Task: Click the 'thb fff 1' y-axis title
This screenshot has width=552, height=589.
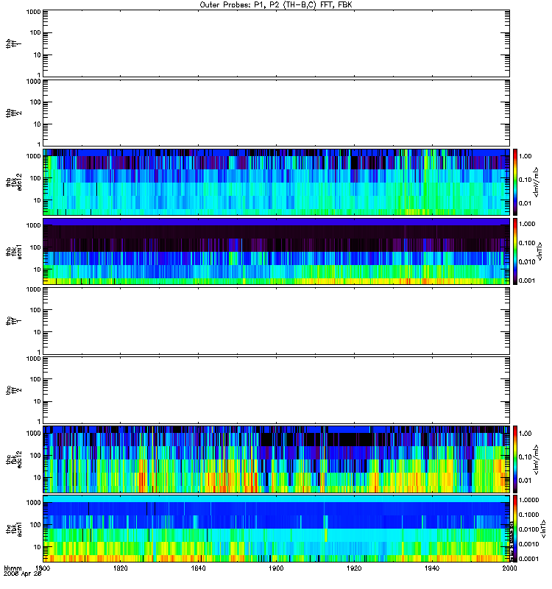Action: (x=13, y=43)
